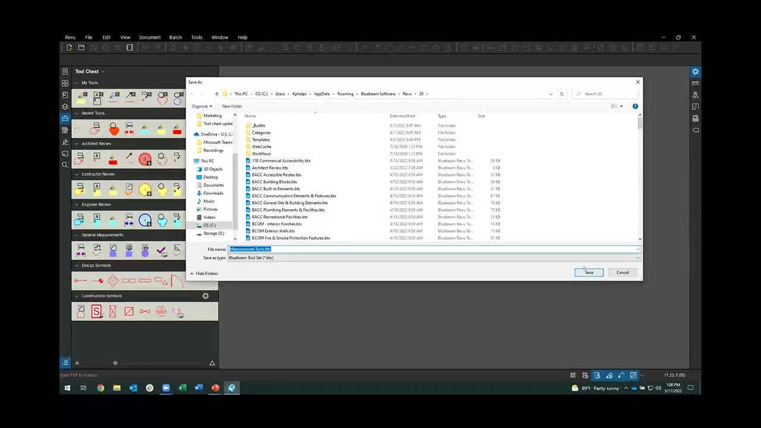Screen dimensions: 761x428
Task: Open the File menu
Action: (x=89, y=37)
